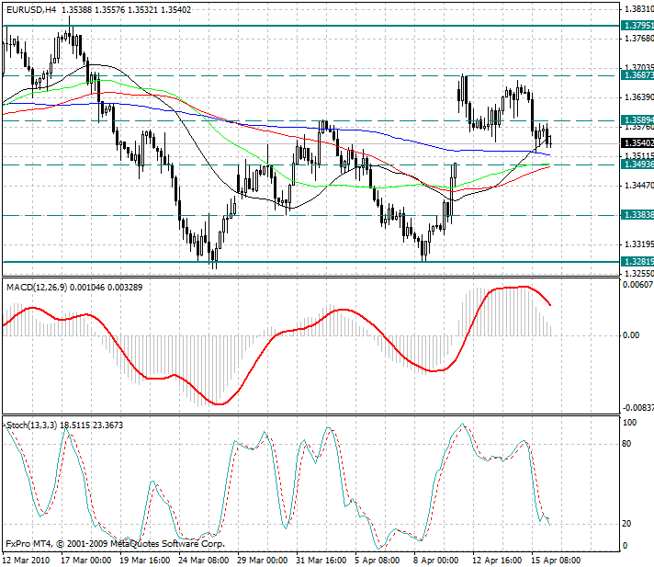Click the 5 Apr 08:00 date label

(377, 560)
